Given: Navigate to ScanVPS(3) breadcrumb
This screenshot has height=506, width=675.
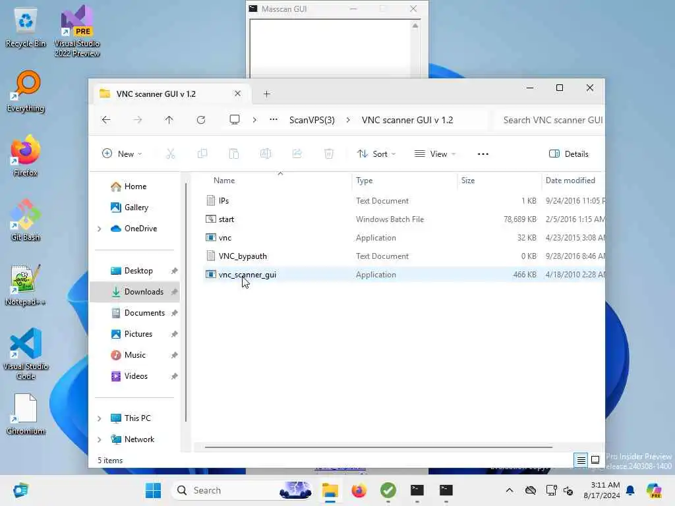Looking at the screenshot, I should 312,120.
